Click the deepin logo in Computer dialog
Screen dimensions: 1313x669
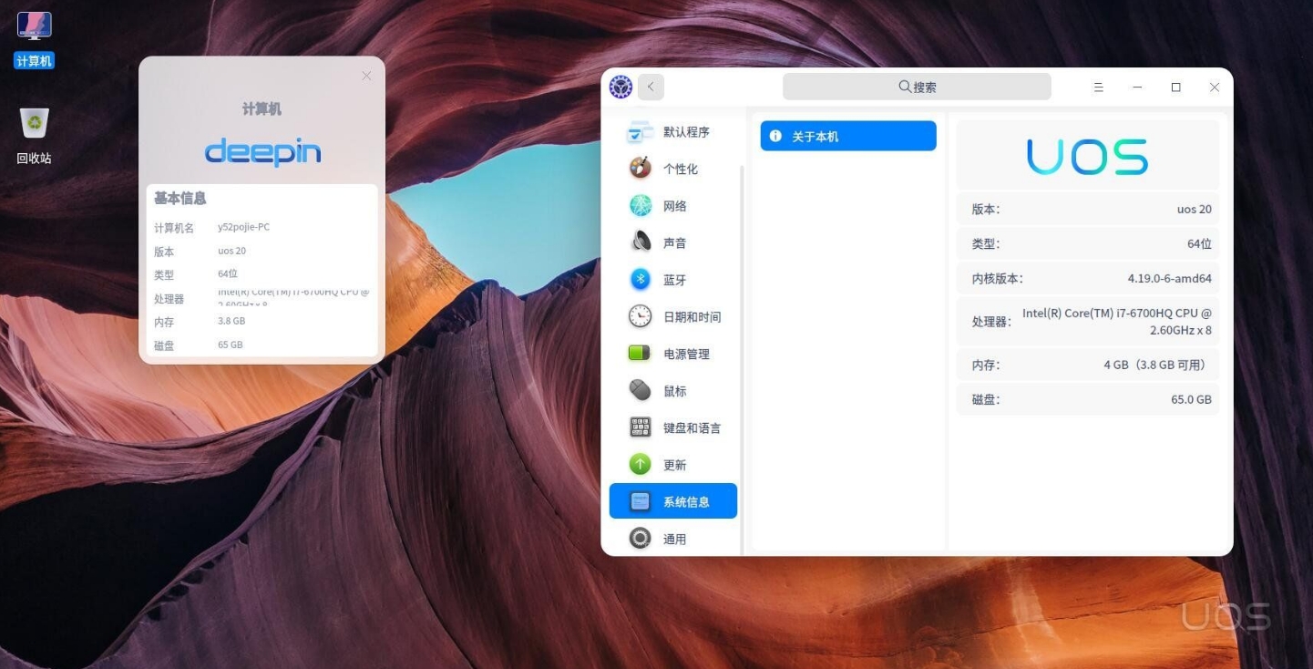(x=262, y=151)
